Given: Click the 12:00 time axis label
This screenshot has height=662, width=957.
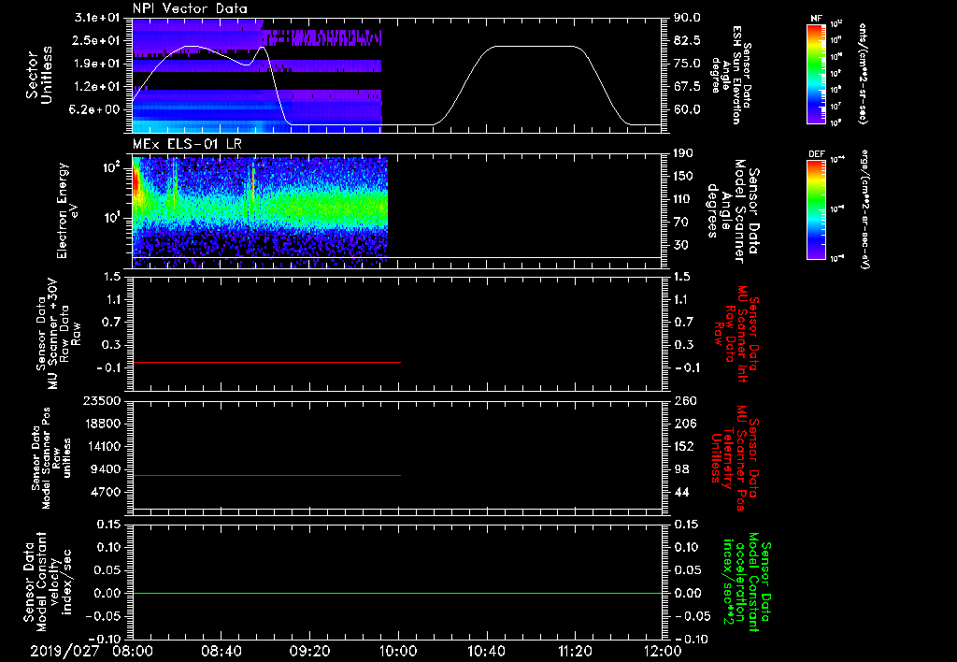Looking at the screenshot, I should [663, 651].
